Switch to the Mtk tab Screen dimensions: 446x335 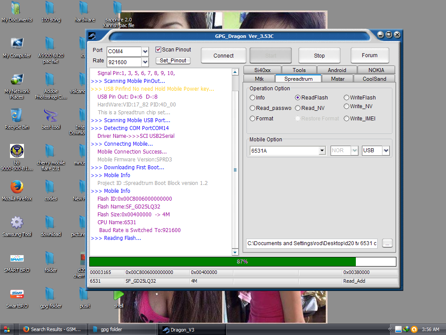(259, 79)
